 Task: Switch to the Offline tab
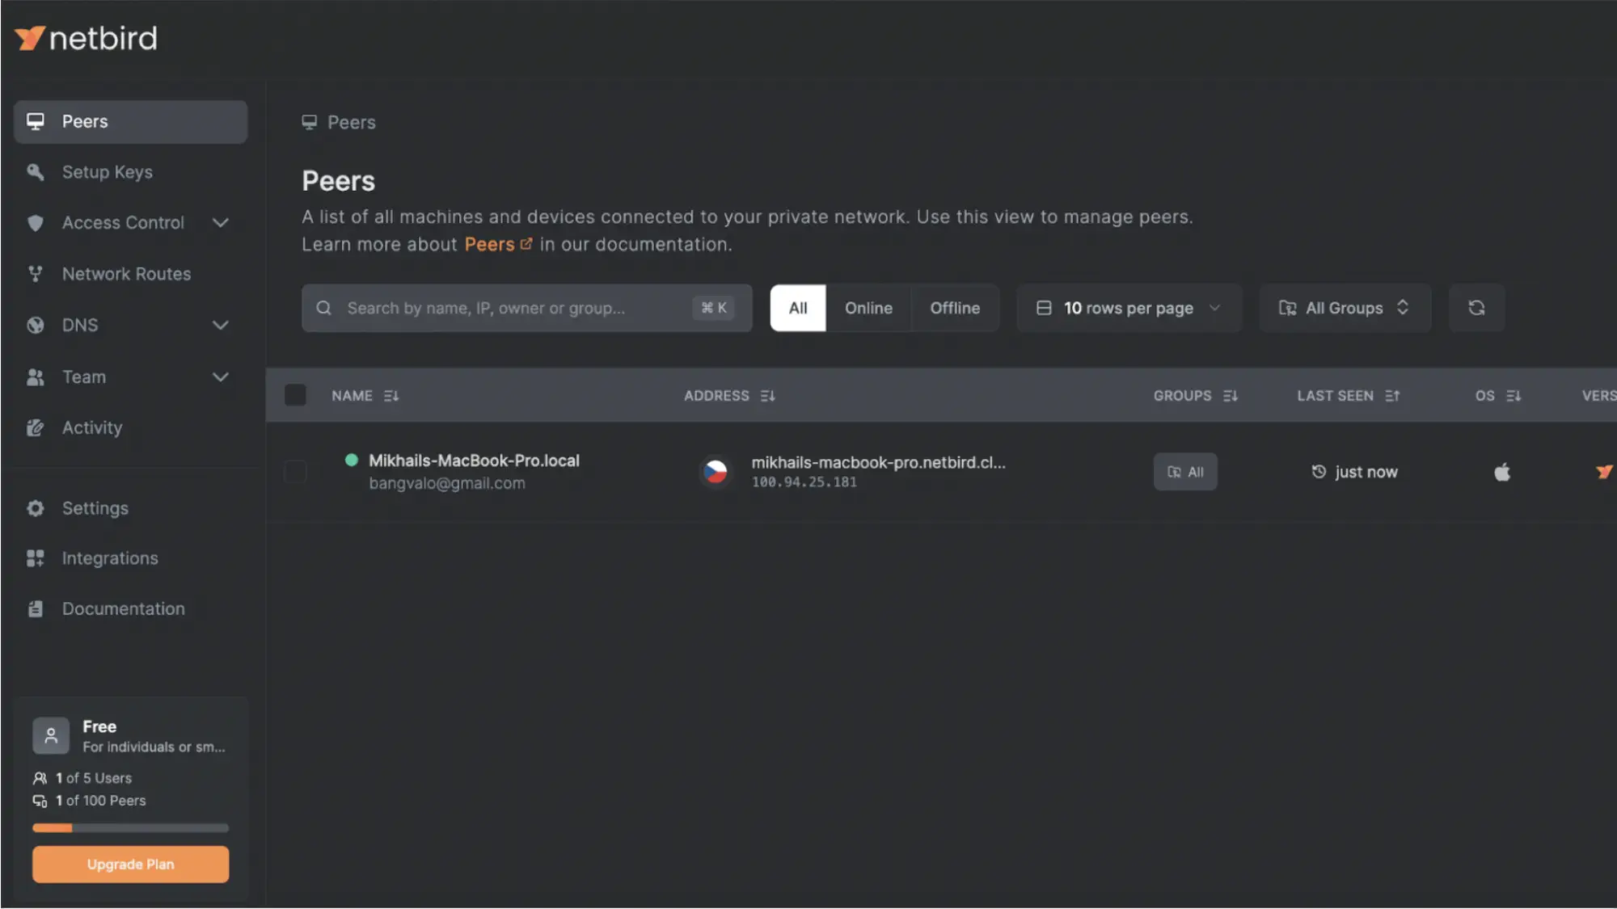click(955, 308)
